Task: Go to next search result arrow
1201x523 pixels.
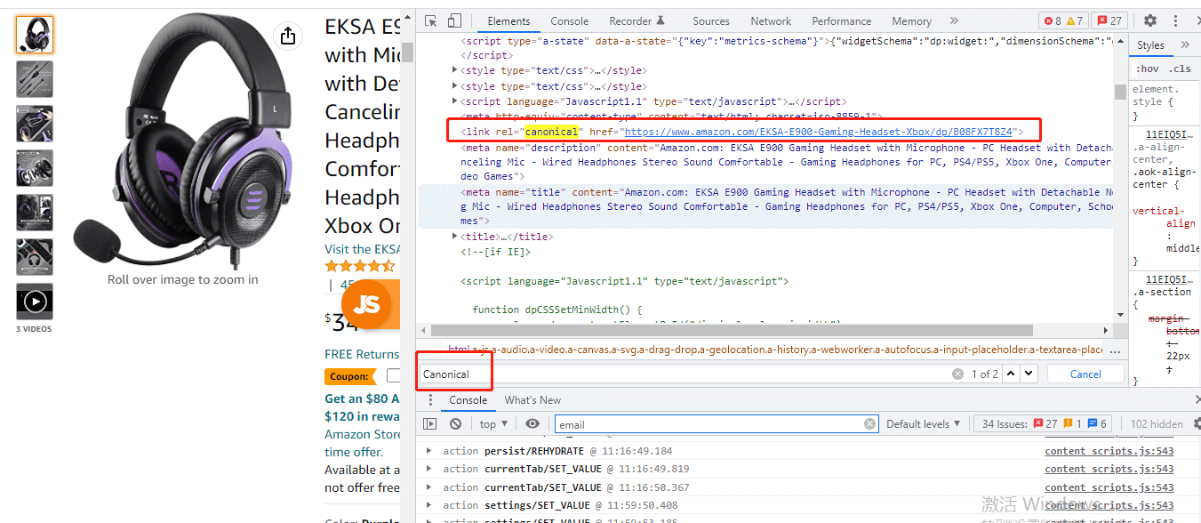Action: pyautogui.click(x=1028, y=374)
